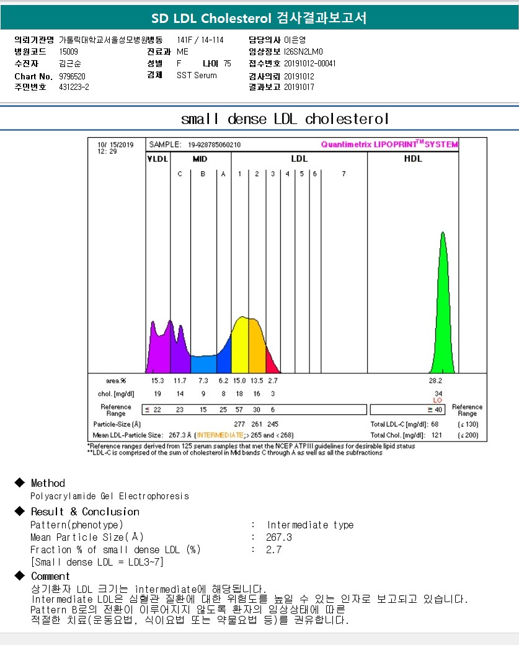Click the 'Result & Conclusion' section heading
The height and width of the screenshot is (645, 519).
(x=85, y=512)
